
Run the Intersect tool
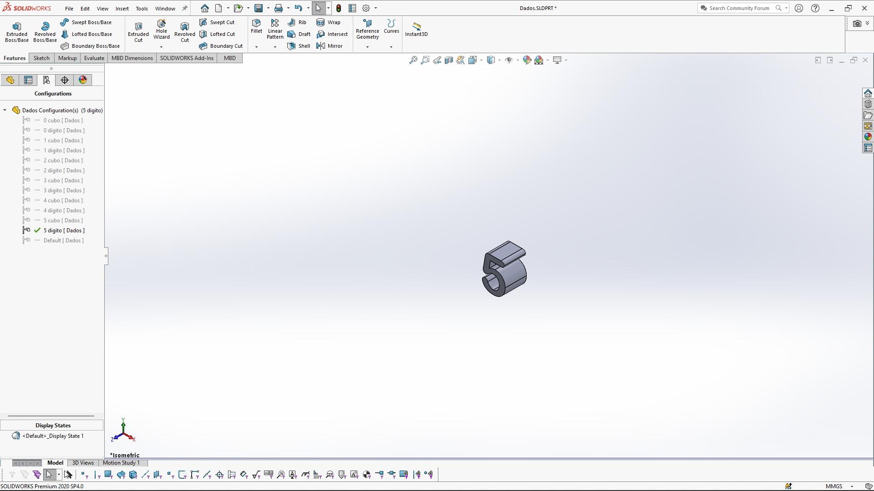click(332, 34)
